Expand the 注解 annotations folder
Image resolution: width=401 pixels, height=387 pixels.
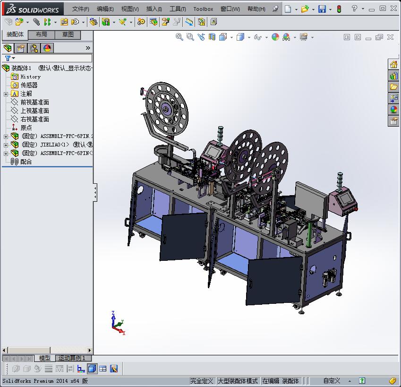point(6,94)
